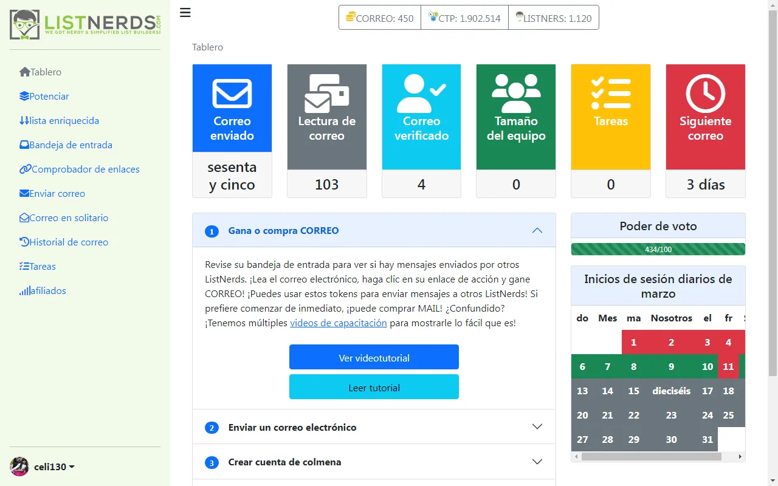Click the Tablero breadcrumb text
The width and height of the screenshot is (778, 486).
[207, 47]
